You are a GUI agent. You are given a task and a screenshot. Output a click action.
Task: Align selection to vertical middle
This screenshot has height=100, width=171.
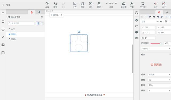pos(166,17)
